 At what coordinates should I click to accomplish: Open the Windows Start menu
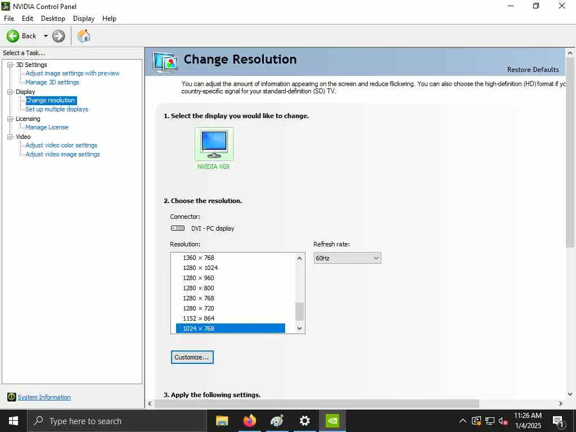point(13,421)
